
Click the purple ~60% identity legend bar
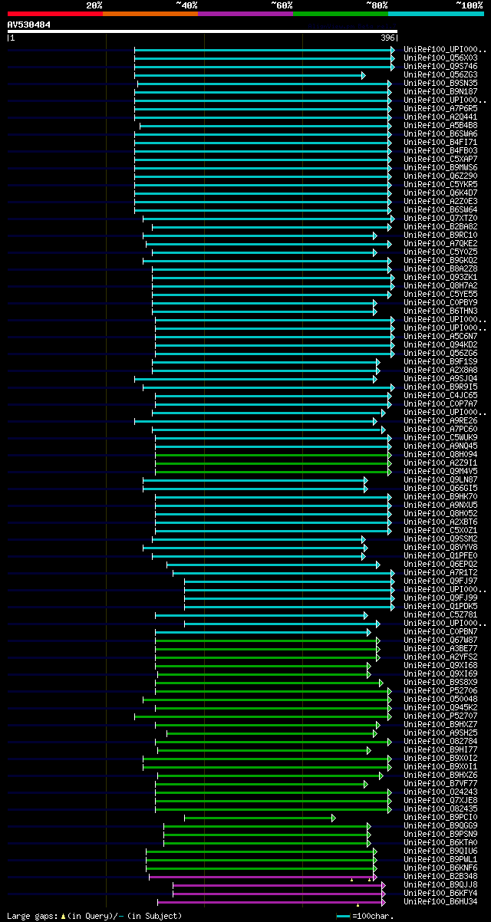(245, 14)
